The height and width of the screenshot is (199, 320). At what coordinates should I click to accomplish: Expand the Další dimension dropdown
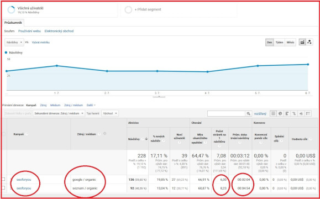click(x=91, y=105)
